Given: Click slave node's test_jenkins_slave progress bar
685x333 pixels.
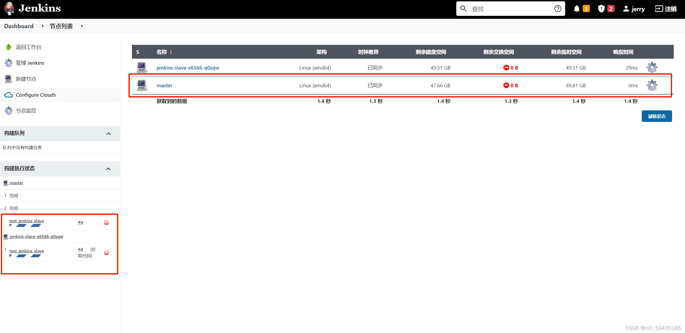Looking at the screenshot, I should (x=28, y=256).
